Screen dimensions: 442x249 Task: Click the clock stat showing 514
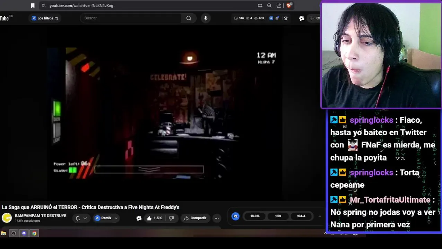click(239, 18)
